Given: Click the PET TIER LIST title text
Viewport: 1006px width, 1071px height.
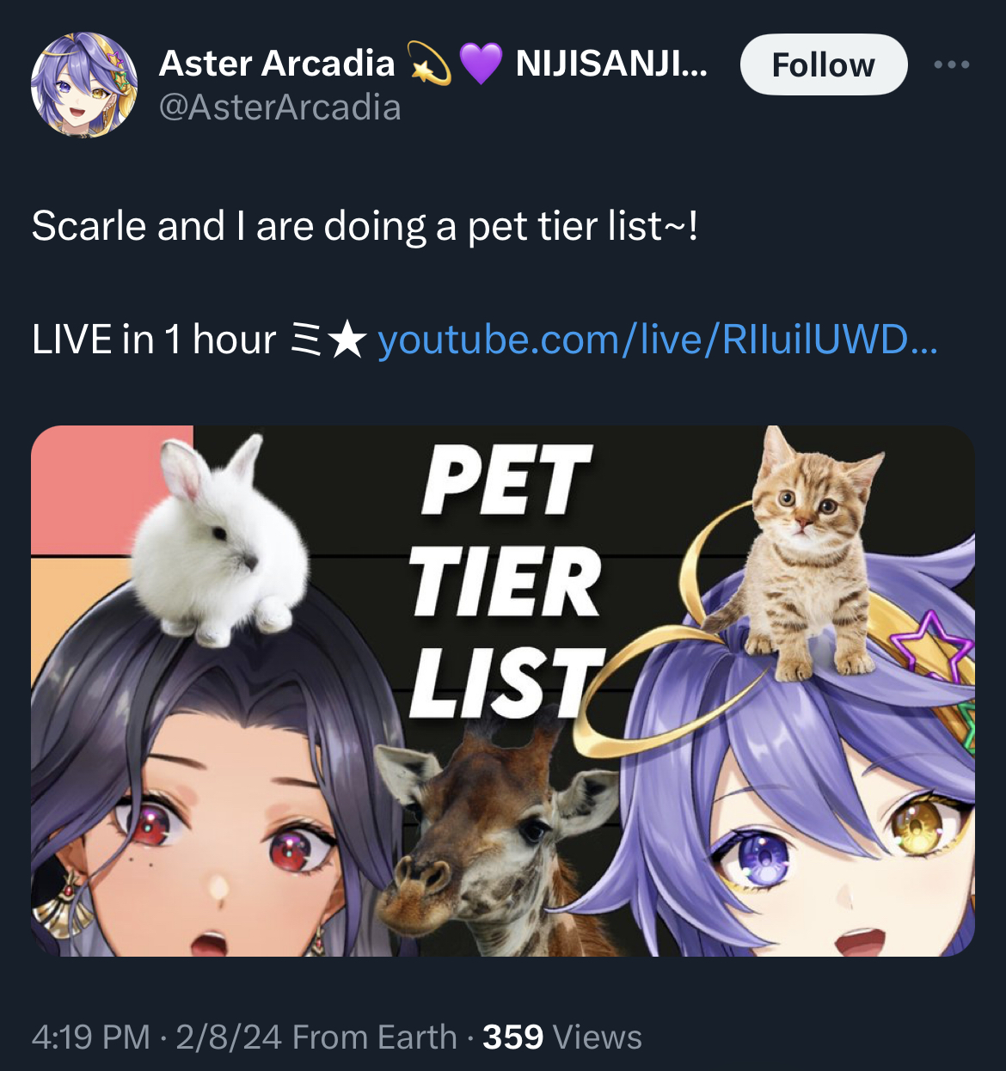Looking at the screenshot, I should tap(506, 582).
